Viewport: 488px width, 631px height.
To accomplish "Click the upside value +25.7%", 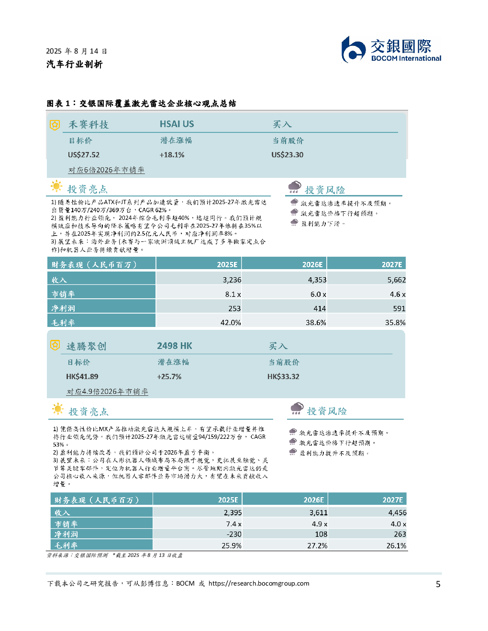I will (x=169, y=377).
